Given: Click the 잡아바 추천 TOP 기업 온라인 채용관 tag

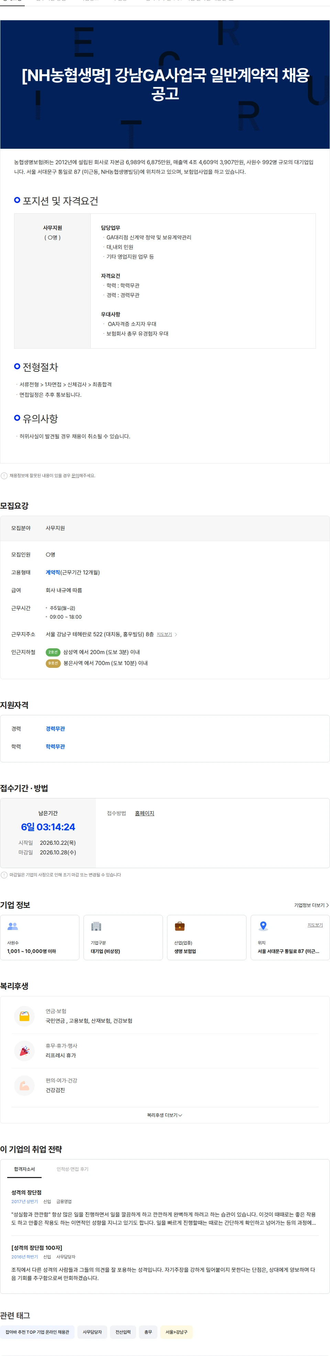Looking at the screenshot, I should 37,1332.
